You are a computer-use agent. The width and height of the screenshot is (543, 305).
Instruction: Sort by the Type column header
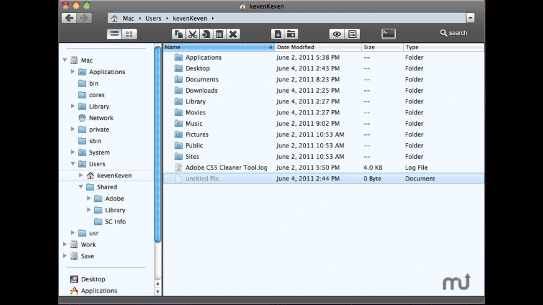click(444, 47)
